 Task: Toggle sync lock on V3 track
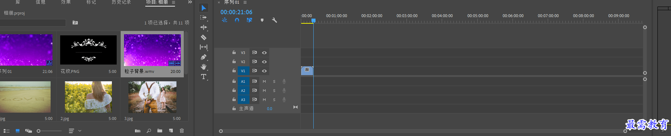(254, 53)
